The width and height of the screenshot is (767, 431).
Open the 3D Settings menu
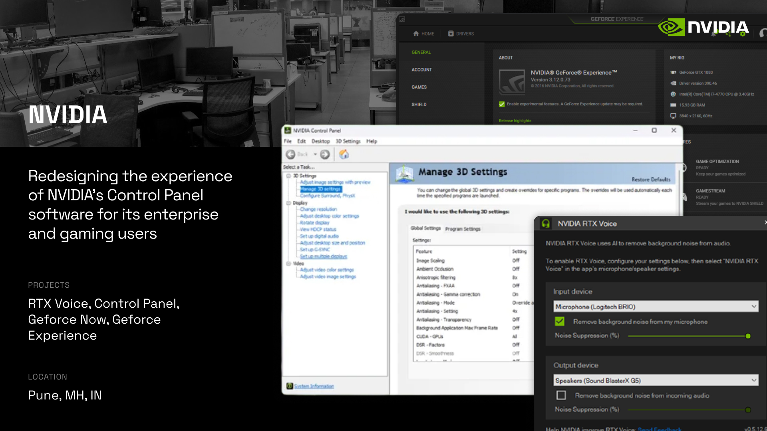(348, 141)
